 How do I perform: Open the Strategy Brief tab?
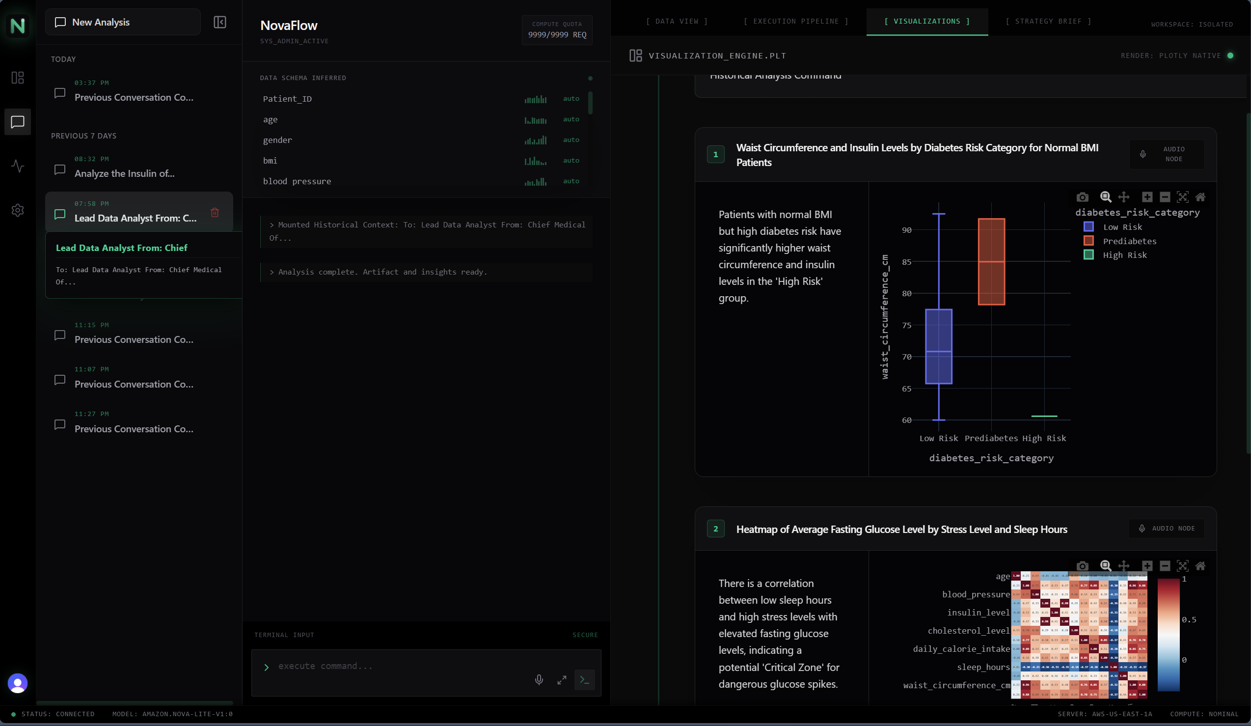pyautogui.click(x=1048, y=21)
